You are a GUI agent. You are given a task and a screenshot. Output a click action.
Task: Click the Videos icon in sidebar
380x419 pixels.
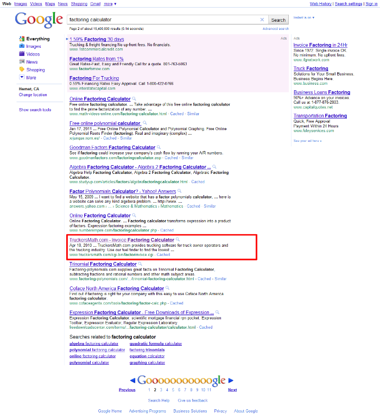(22, 54)
